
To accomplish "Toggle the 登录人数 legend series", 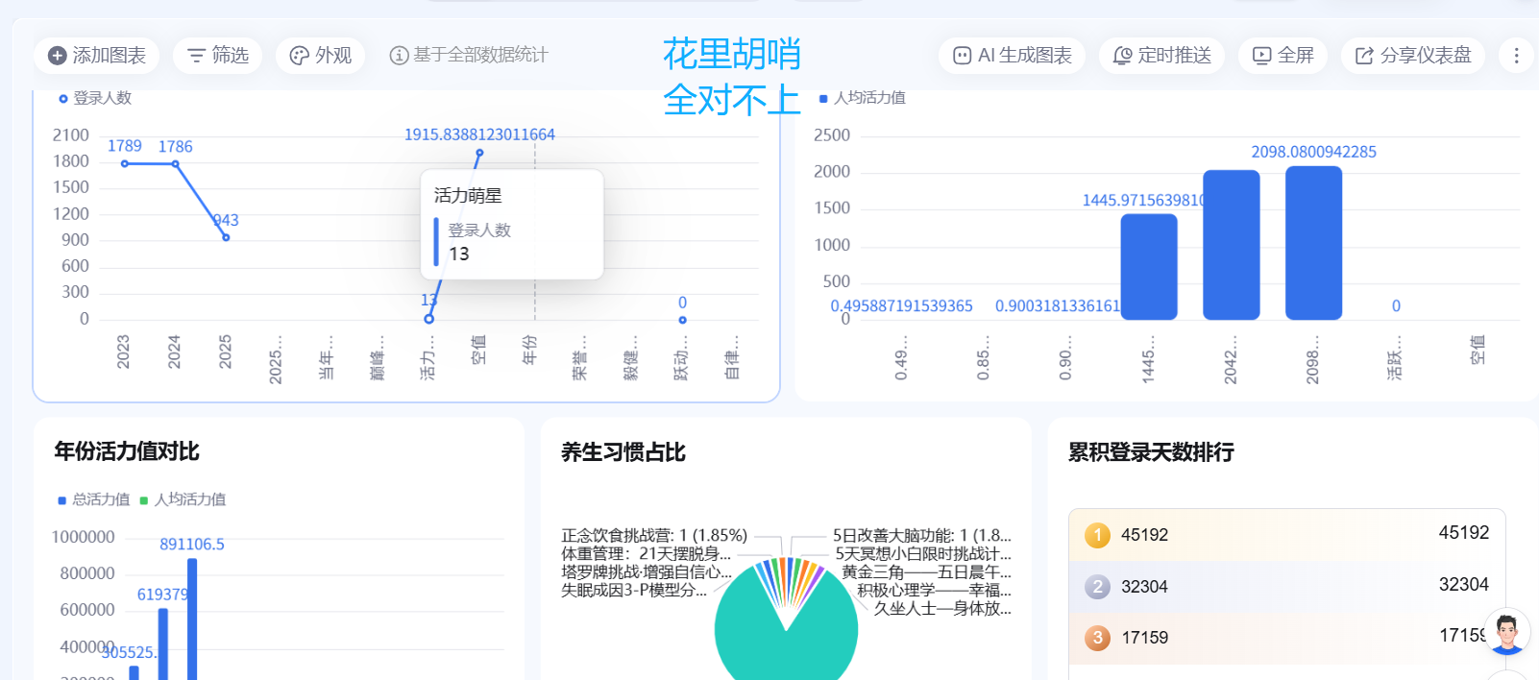I will (94, 98).
